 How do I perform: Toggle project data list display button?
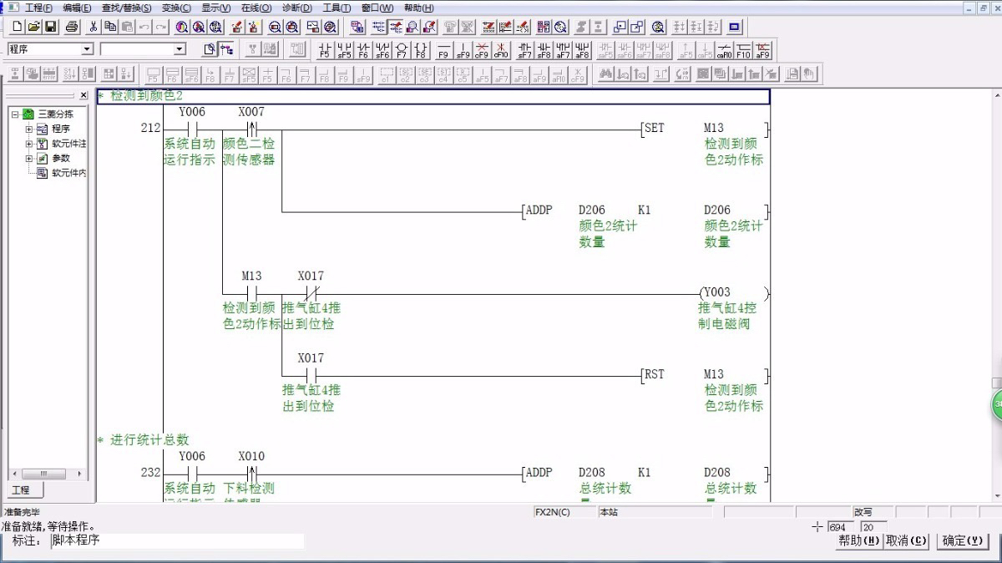(227, 49)
